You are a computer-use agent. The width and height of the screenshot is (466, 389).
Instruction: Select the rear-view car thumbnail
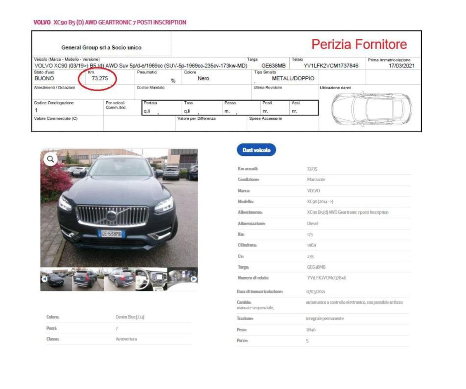click(x=88, y=279)
